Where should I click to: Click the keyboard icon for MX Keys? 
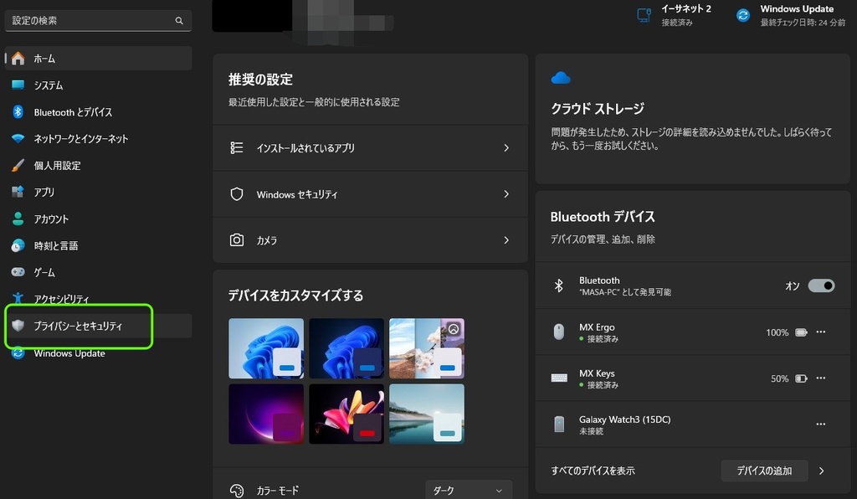(558, 378)
